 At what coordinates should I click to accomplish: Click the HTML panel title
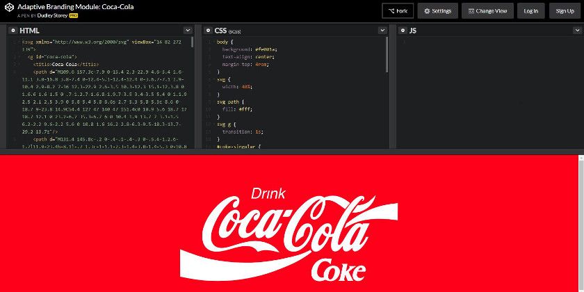(29, 31)
